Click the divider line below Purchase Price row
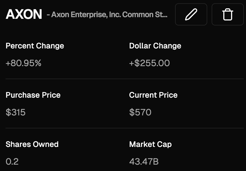 point(125,128)
